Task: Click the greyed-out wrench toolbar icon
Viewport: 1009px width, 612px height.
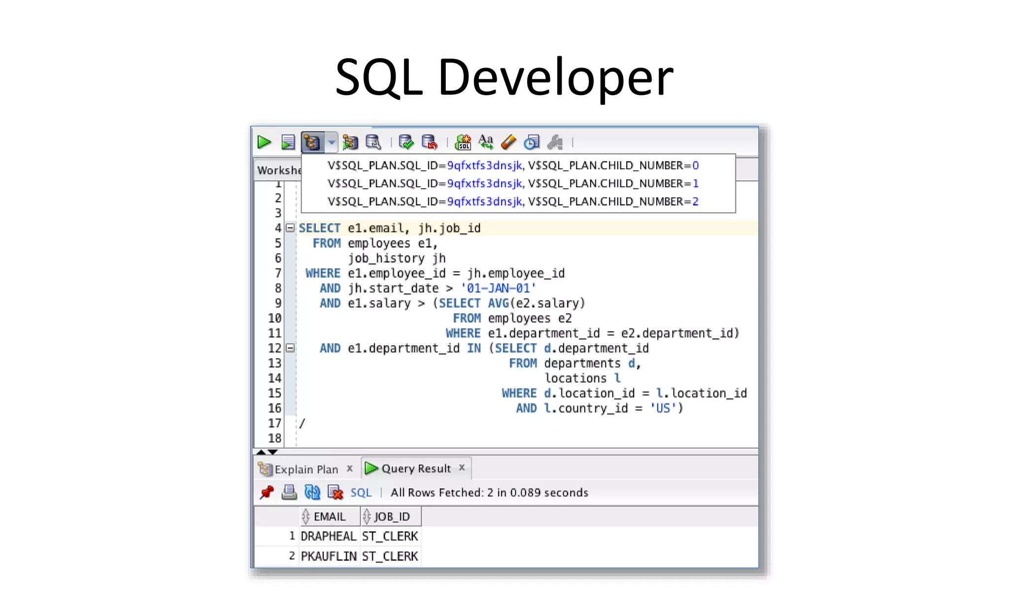Action: click(x=555, y=143)
